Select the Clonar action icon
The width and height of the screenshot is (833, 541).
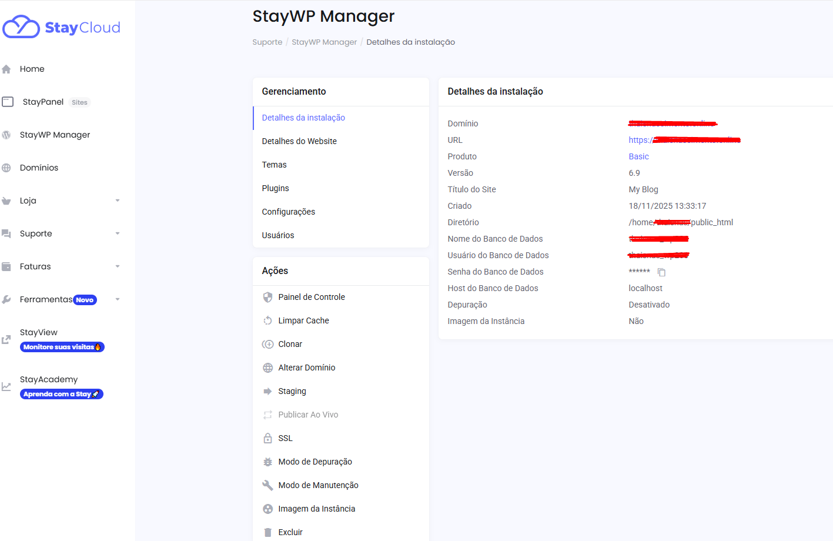267,344
